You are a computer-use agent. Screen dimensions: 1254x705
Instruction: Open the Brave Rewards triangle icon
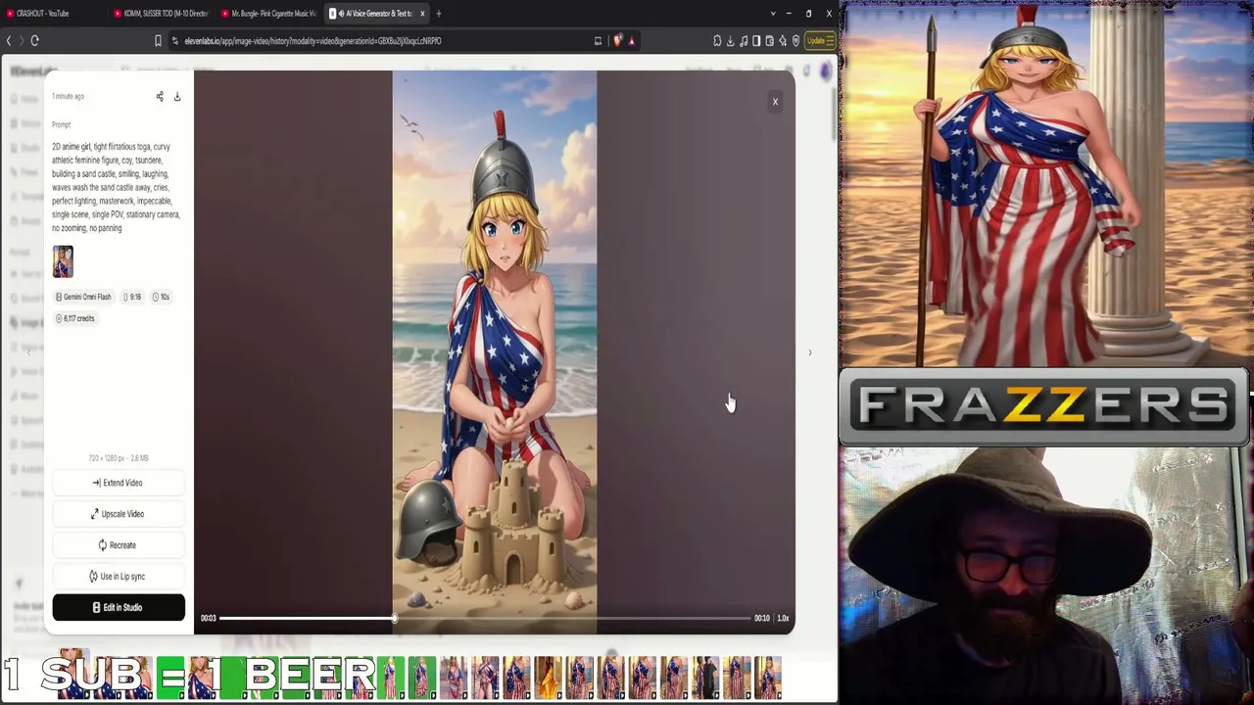point(632,41)
